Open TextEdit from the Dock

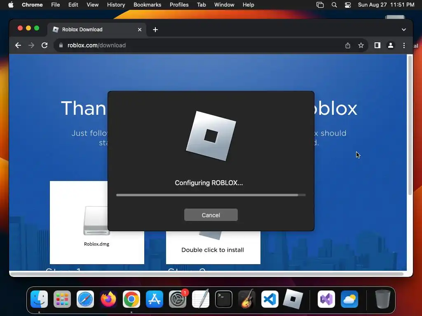[x=201, y=299]
